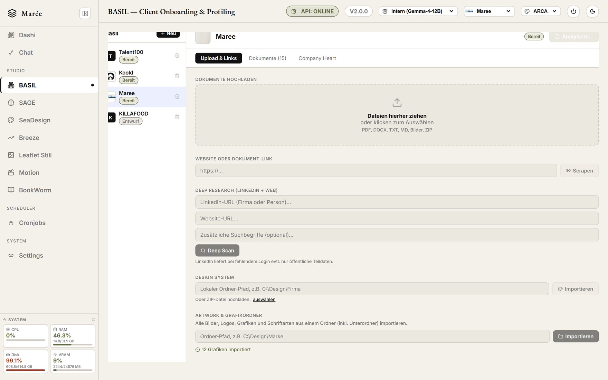The width and height of the screenshot is (608, 380).
Task: Open Leaflet Still module
Action: point(49,155)
